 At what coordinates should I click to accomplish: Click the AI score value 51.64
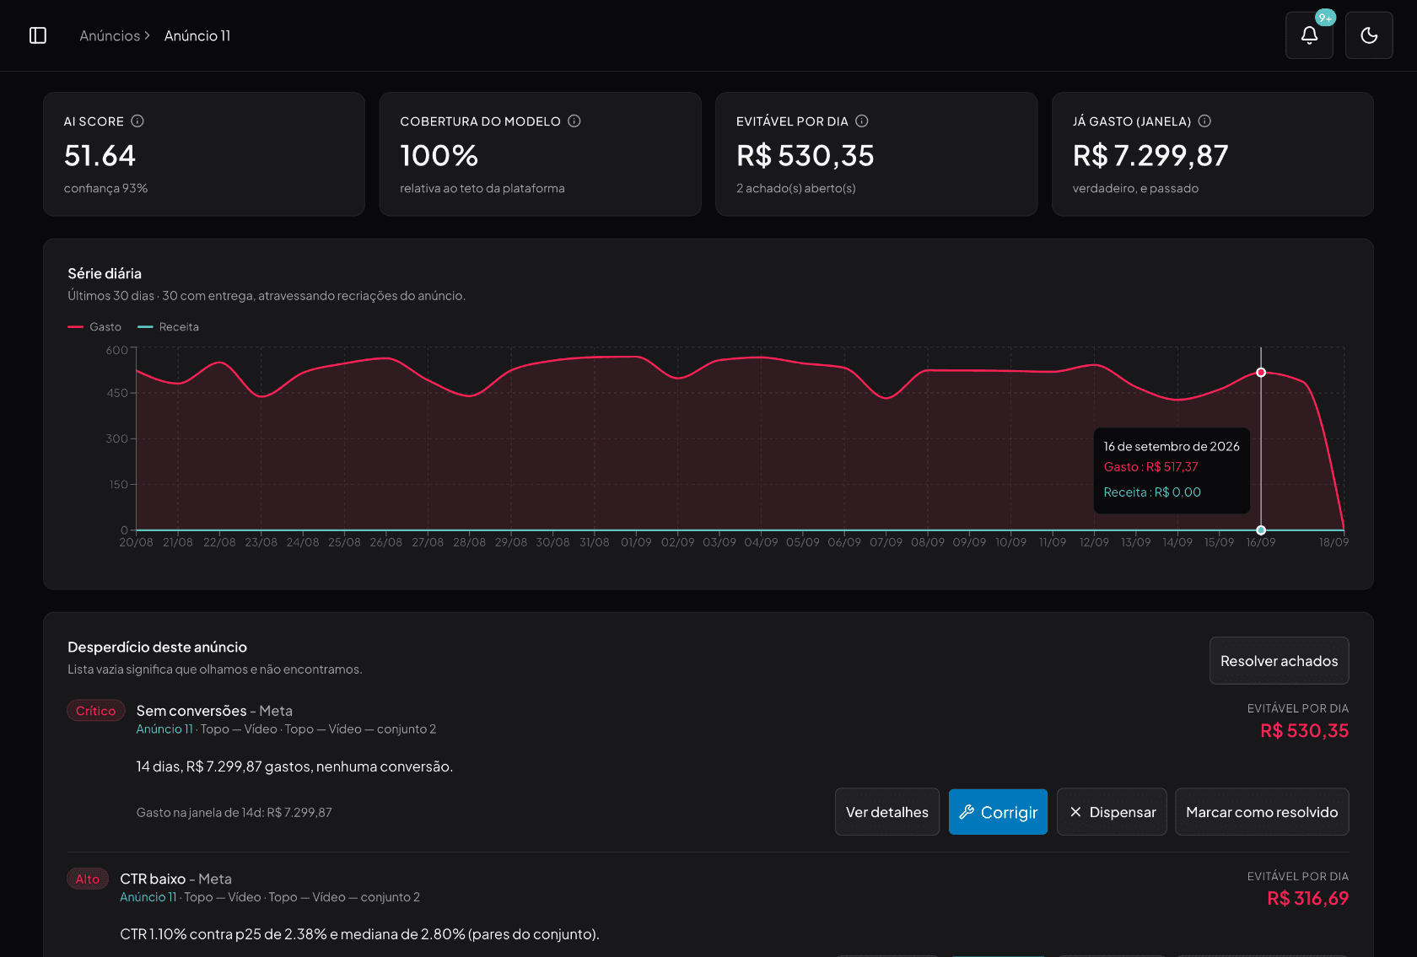coord(100,156)
